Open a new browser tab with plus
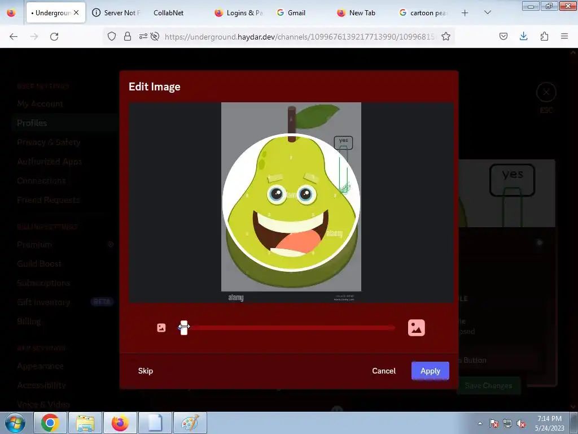 (x=465, y=12)
